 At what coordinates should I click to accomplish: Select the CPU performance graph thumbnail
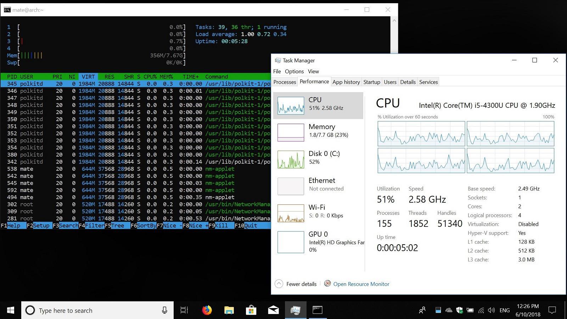click(291, 105)
